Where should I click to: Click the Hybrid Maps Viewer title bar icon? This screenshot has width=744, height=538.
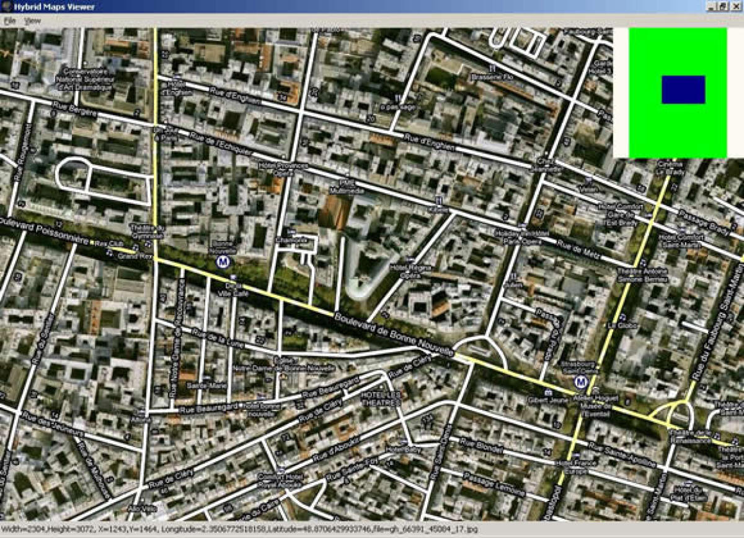click(6, 6)
